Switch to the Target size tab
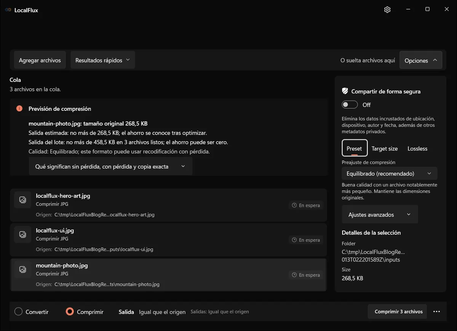Image resolution: width=457 pixels, height=331 pixels. coord(385,149)
